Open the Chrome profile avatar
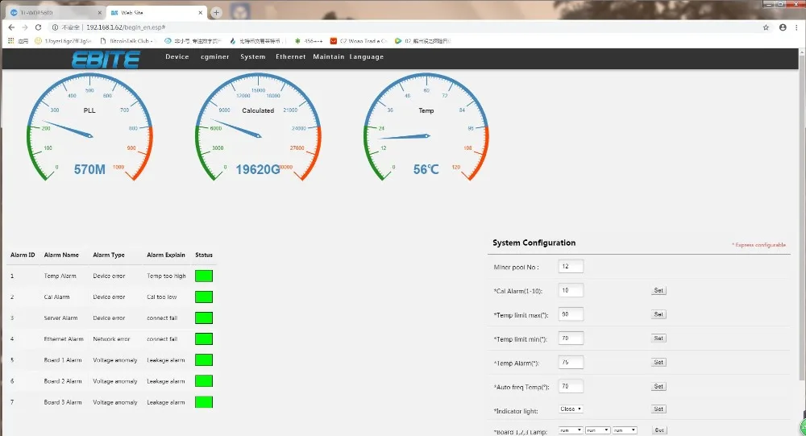 (783, 27)
